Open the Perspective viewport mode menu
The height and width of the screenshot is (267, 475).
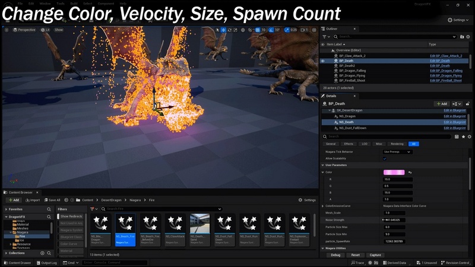(24, 30)
